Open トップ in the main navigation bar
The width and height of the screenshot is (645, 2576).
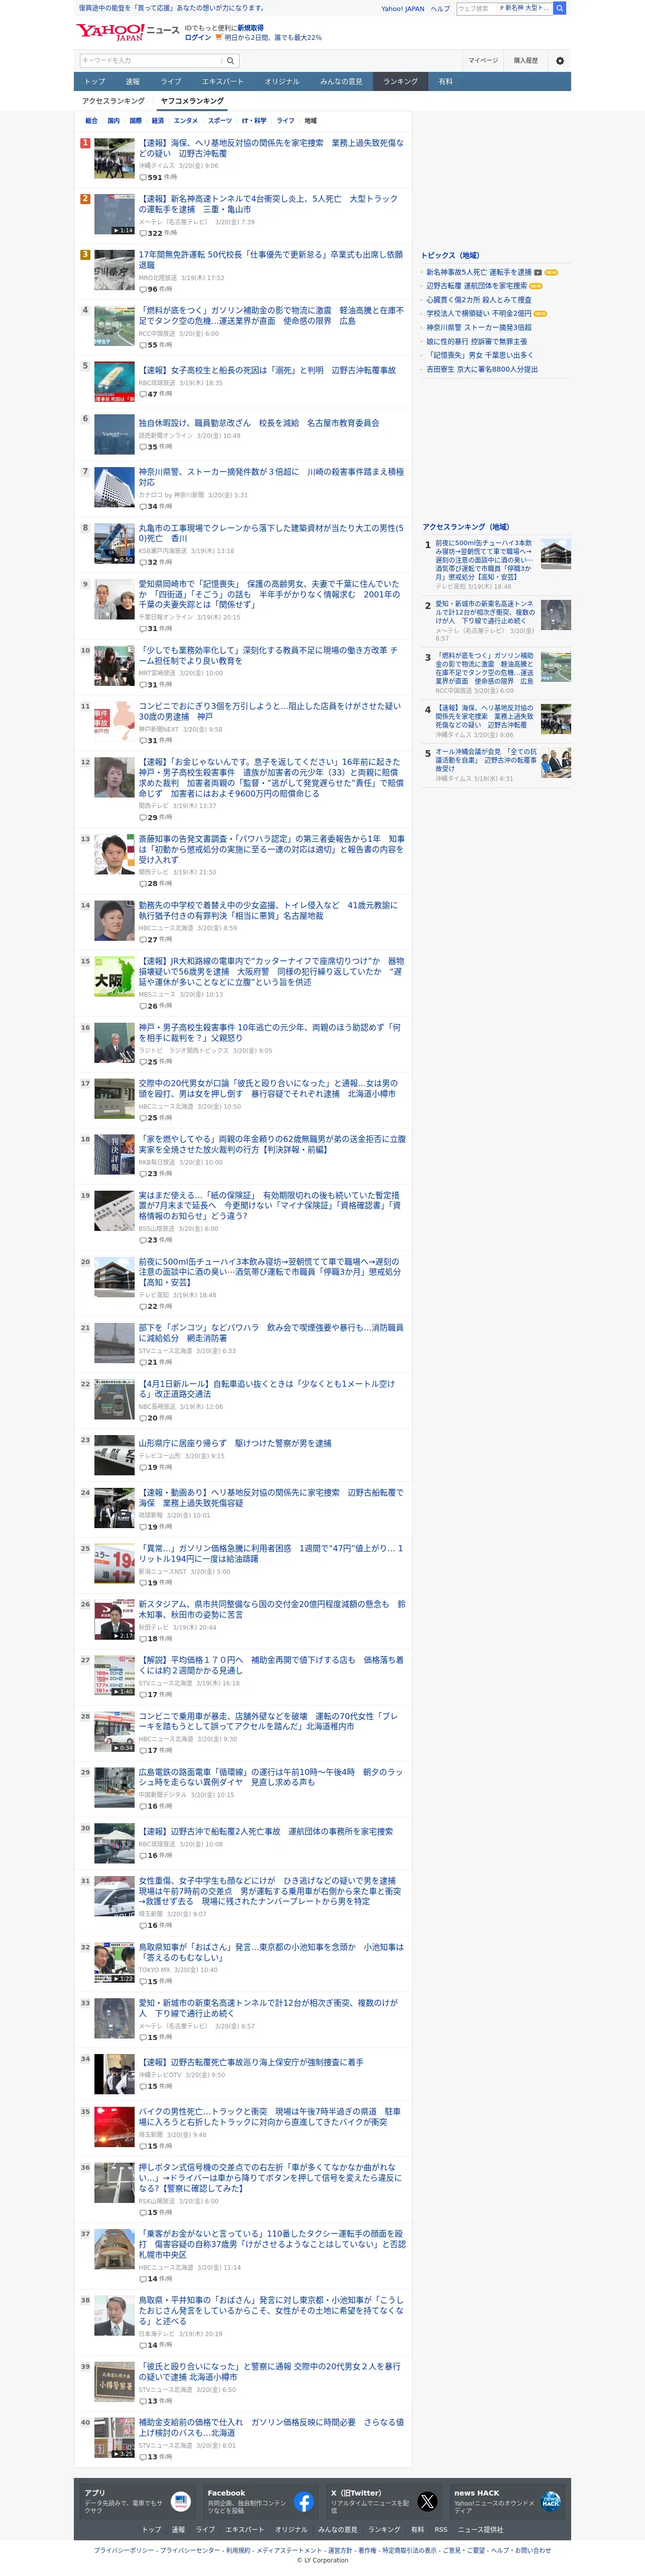click(95, 81)
